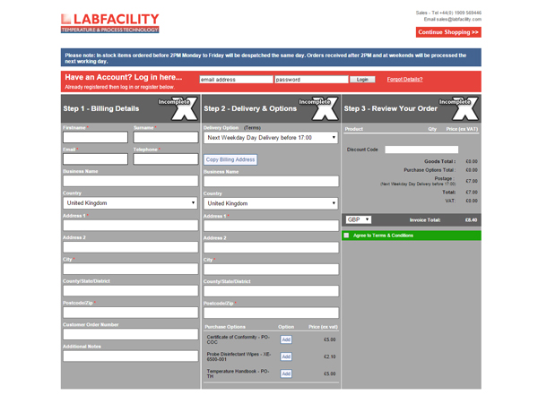Focus the delivery Business Name field
538x403 pixels.
coord(271,181)
